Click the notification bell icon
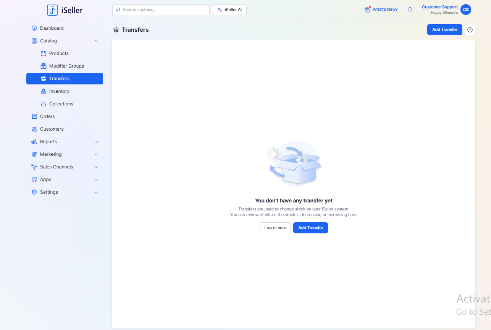491x330 pixels. [x=410, y=10]
